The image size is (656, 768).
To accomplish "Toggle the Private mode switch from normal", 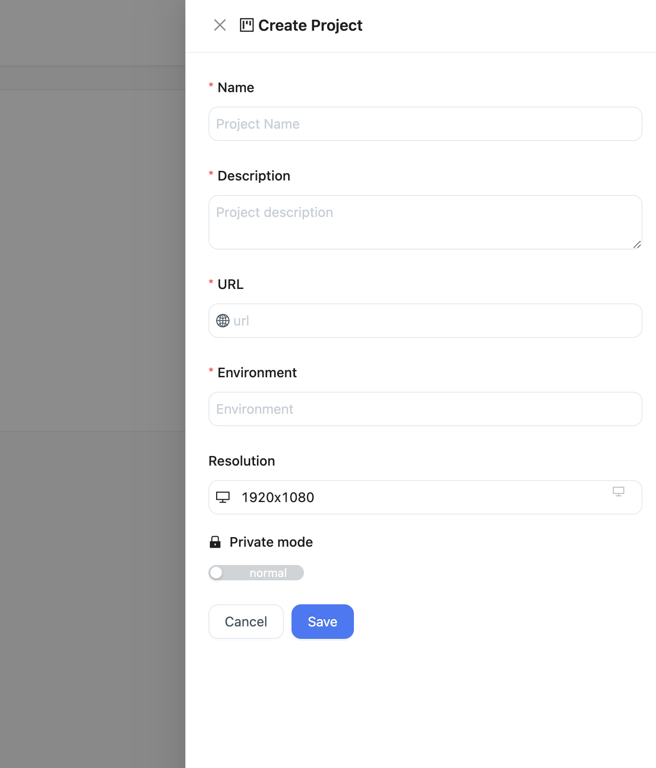I will [256, 573].
